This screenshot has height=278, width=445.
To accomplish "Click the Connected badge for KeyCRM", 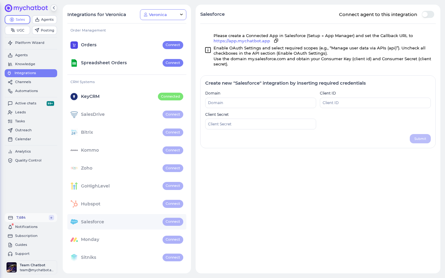I will [171, 97].
